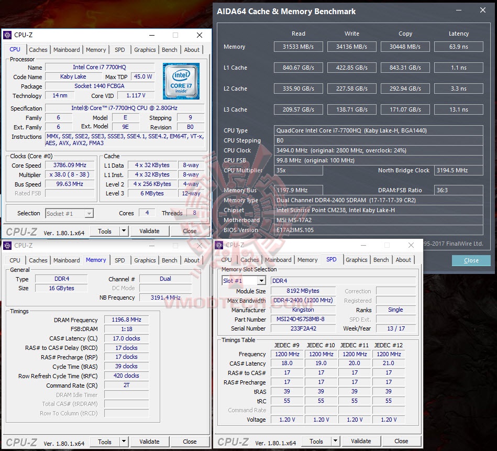The image size is (497, 451).
Task: Select CPU tab in the Memory CPU-Z window
Action: (x=15, y=260)
